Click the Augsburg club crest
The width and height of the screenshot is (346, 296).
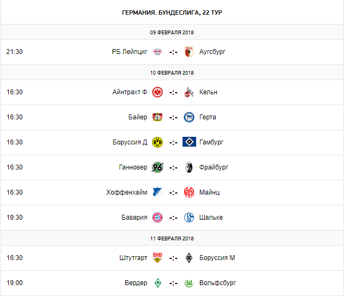point(189,52)
